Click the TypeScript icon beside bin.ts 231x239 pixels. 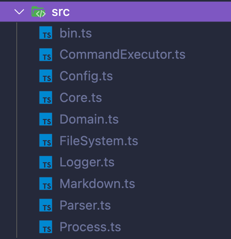(x=46, y=33)
